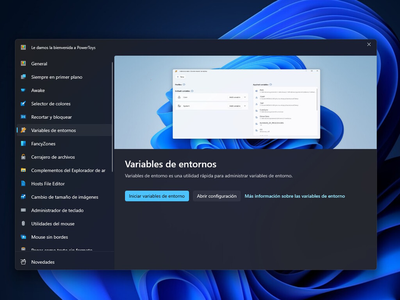Select Selector de colores in the sidebar
This screenshot has width=400, height=300.
64,104
